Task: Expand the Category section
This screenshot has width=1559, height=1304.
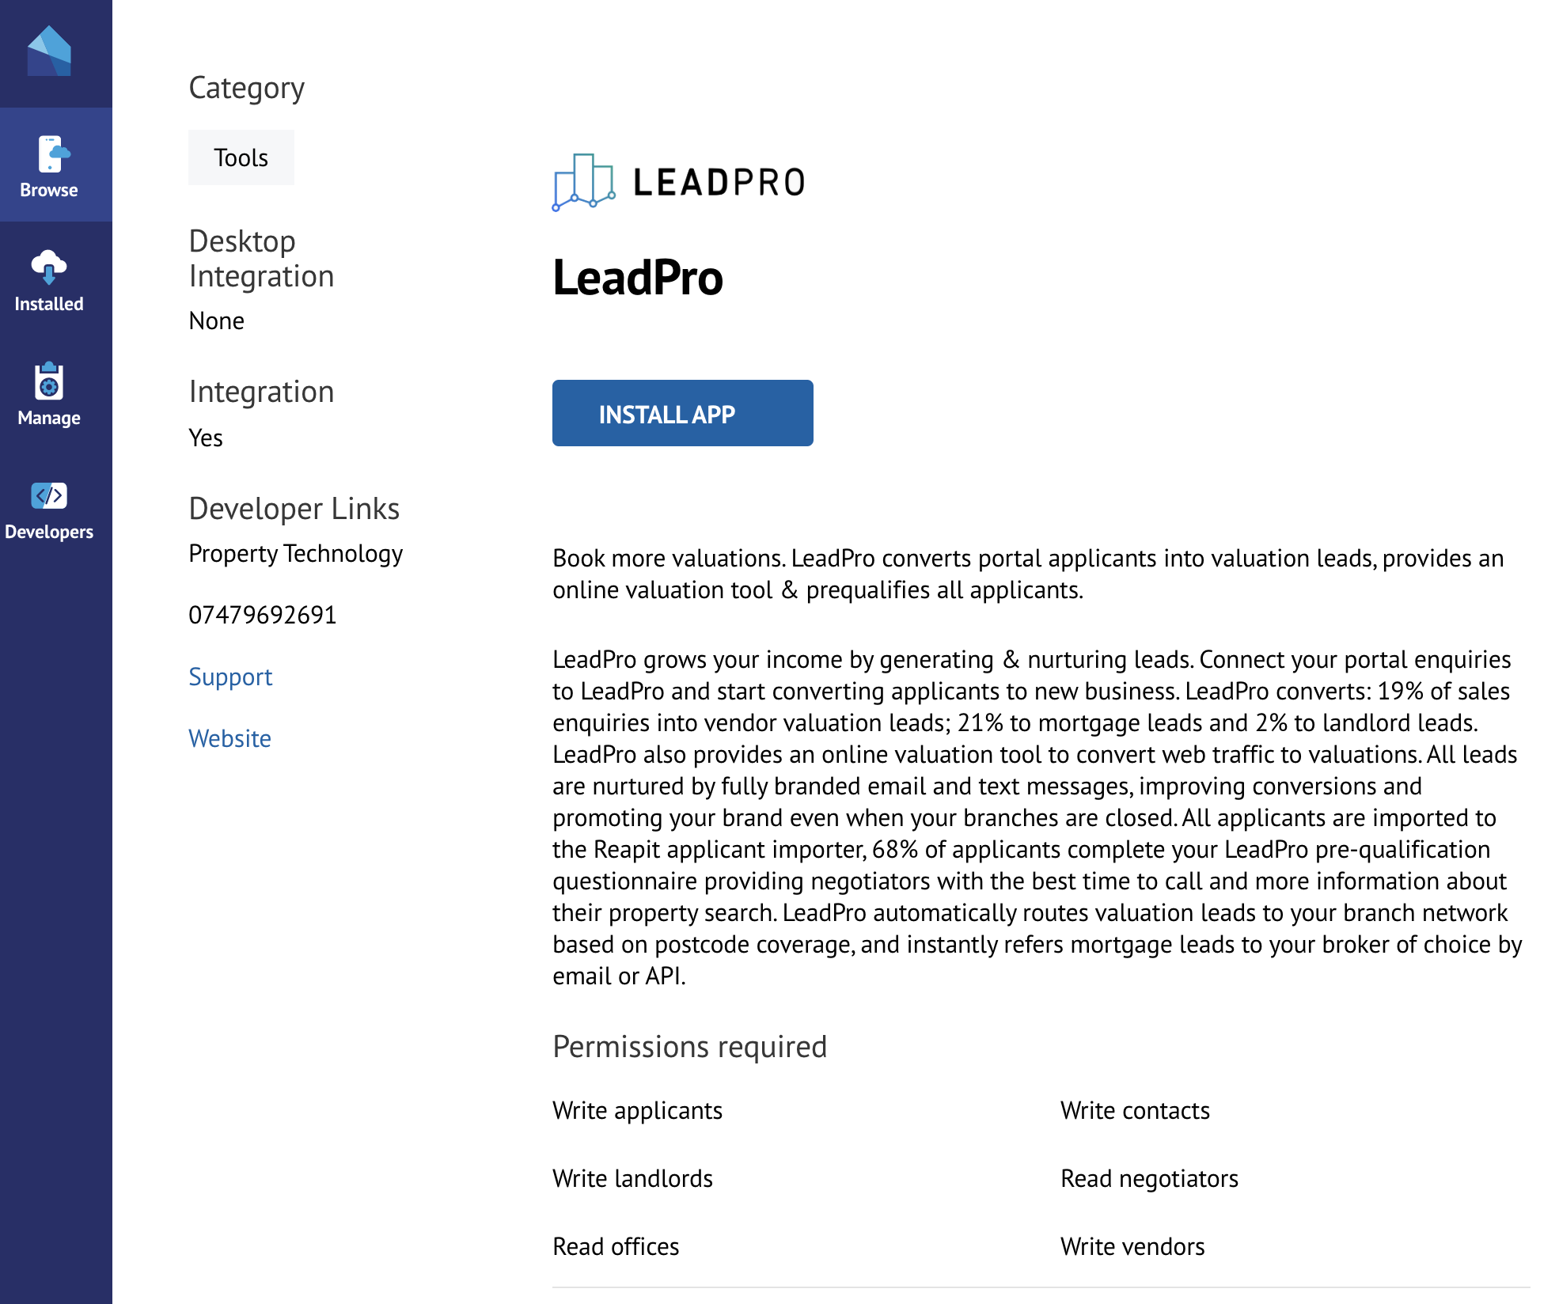Action: (x=246, y=87)
